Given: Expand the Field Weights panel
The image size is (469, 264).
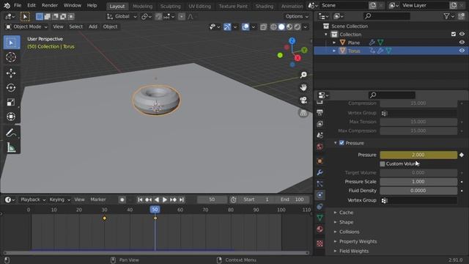Looking at the screenshot, I should click(353, 251).
